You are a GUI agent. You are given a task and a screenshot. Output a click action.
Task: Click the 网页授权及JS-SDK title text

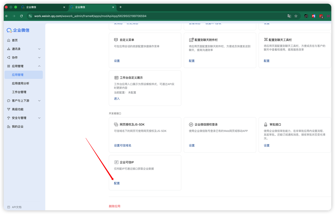click(132, 124)
